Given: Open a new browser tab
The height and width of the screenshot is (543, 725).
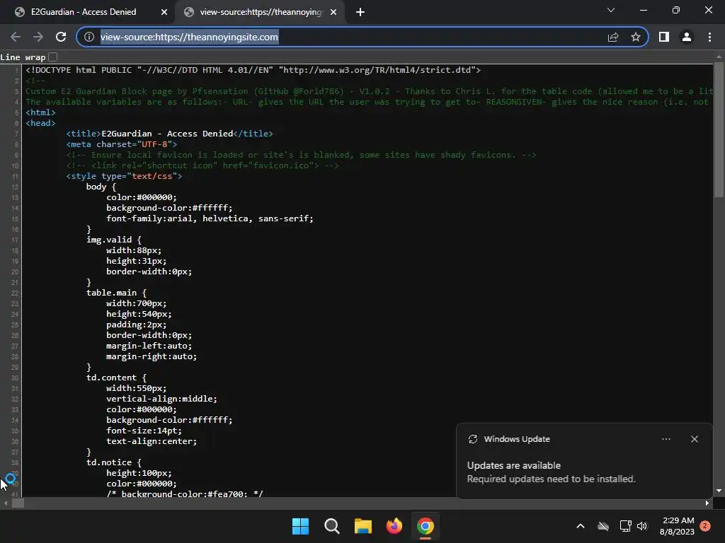Looking at the screenshot, I should point(360,12).
